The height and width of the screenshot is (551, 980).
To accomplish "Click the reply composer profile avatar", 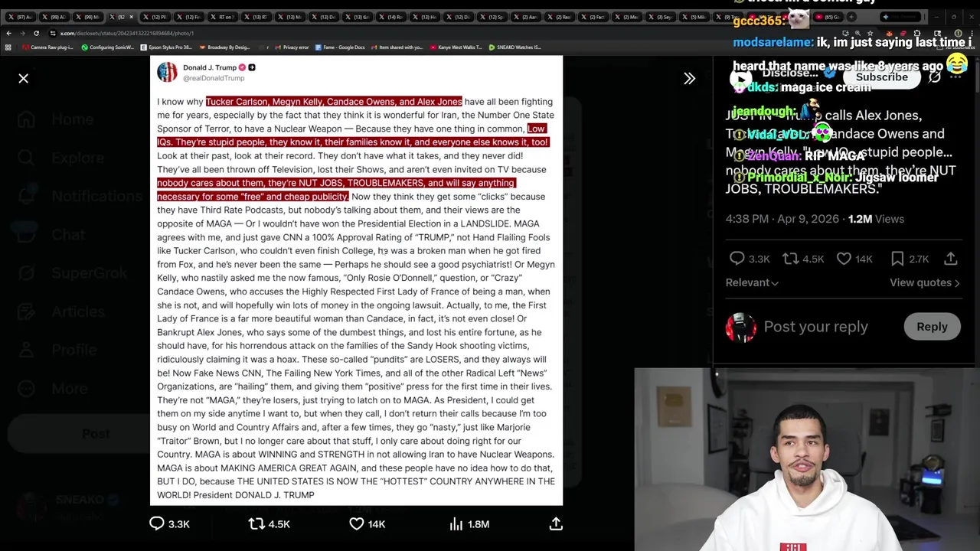I will click(740, 327).
